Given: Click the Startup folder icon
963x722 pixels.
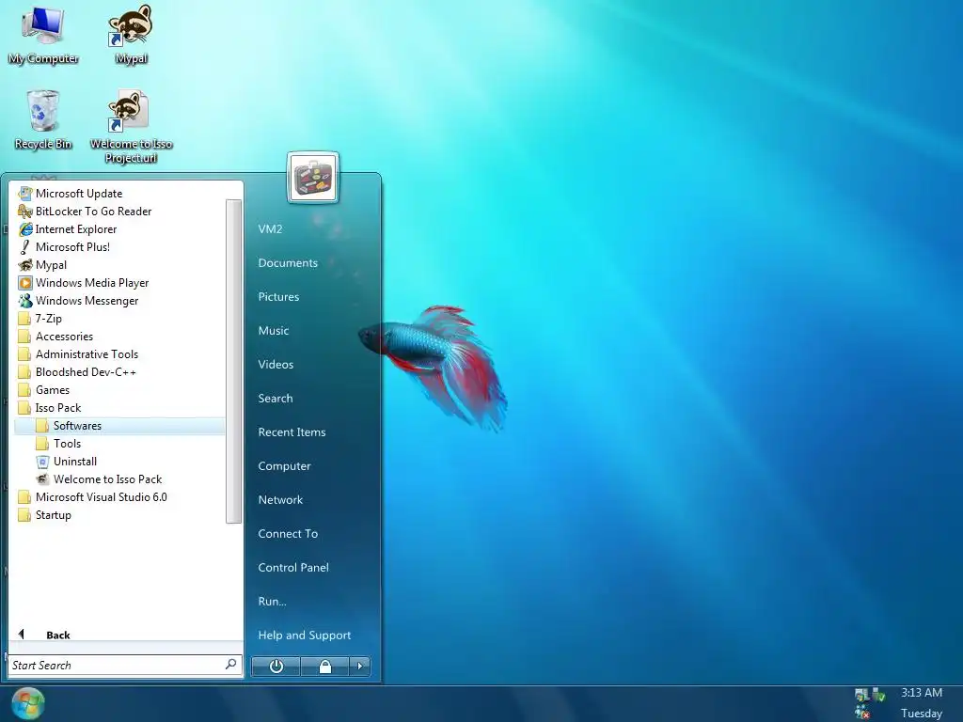Looking at the screenshot, I should 24,514.
